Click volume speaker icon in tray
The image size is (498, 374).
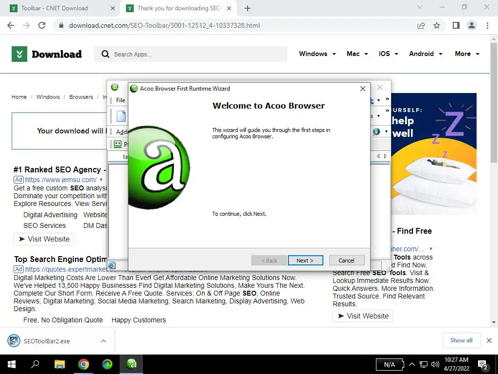[x=435, y=364]
